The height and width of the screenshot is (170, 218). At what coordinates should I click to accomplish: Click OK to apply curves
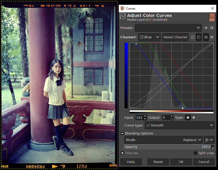point(181,162)
